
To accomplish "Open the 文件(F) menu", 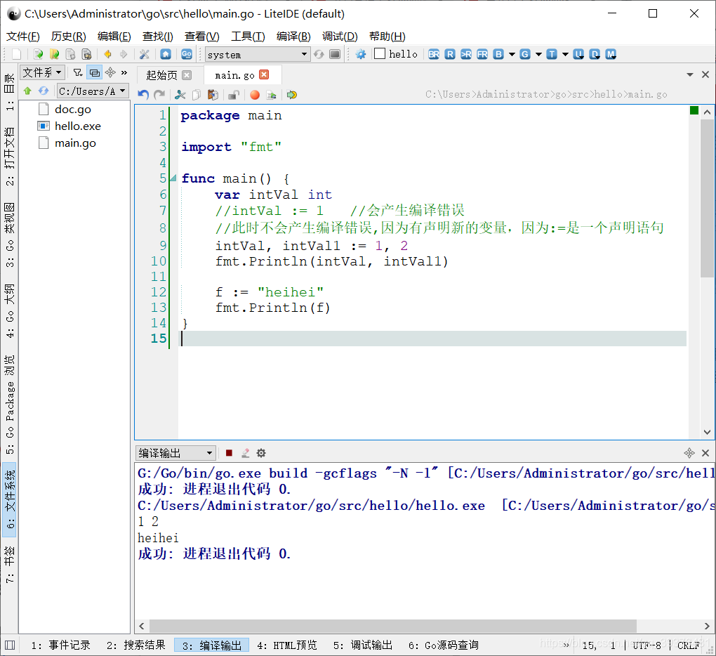I will point(23,37).
